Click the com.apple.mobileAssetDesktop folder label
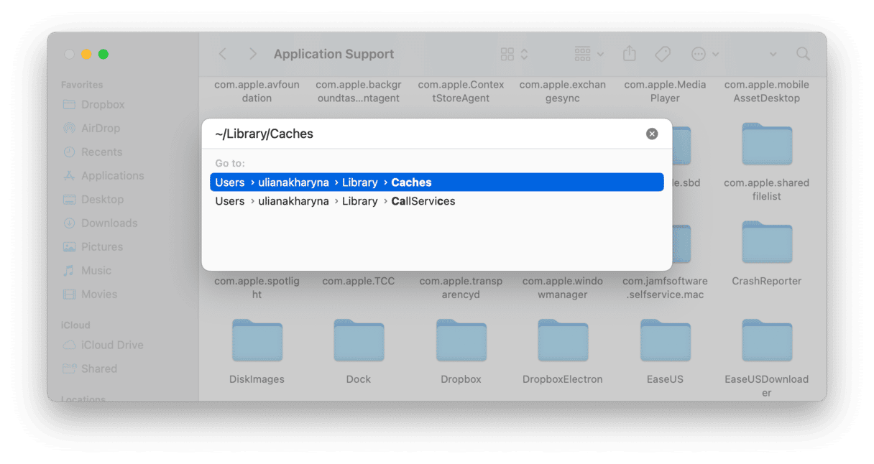This screenshot has height=464, width=874. click(767, 91)
